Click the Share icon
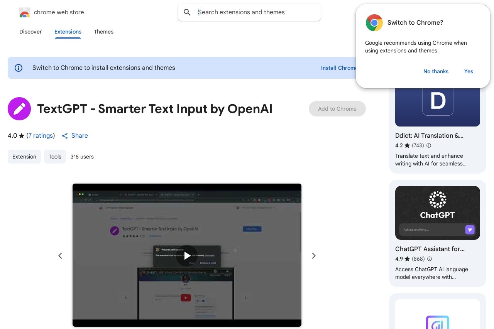Viewport: 494px width, 329px height. [65, 136]
